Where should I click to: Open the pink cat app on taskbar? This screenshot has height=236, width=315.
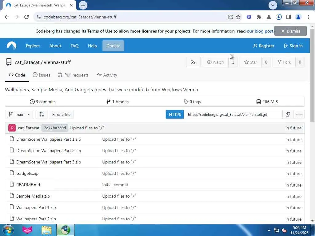(27, 230)
